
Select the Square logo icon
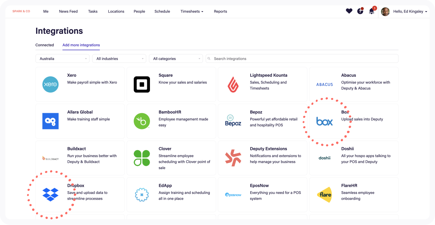point(142,84)
